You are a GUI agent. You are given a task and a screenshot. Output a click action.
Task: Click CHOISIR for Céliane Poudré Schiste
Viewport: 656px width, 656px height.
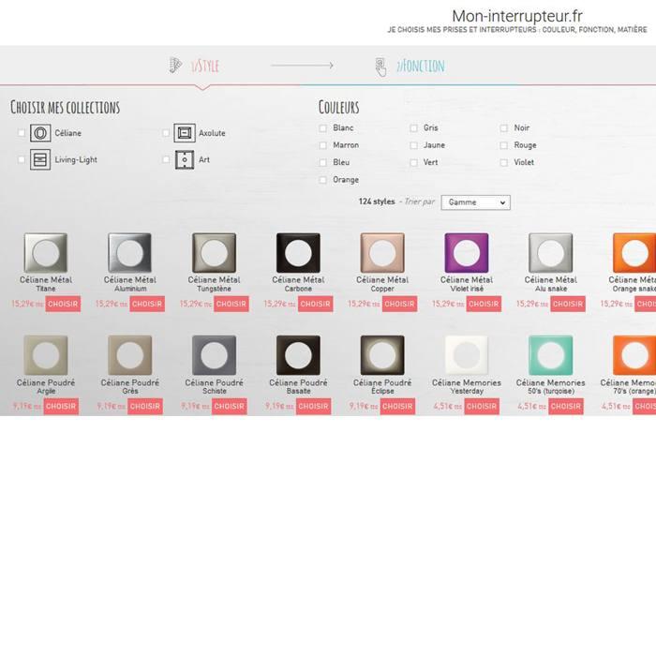230,406
